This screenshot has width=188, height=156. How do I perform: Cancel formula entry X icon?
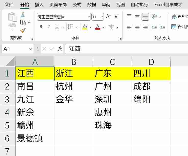[44, 49]
